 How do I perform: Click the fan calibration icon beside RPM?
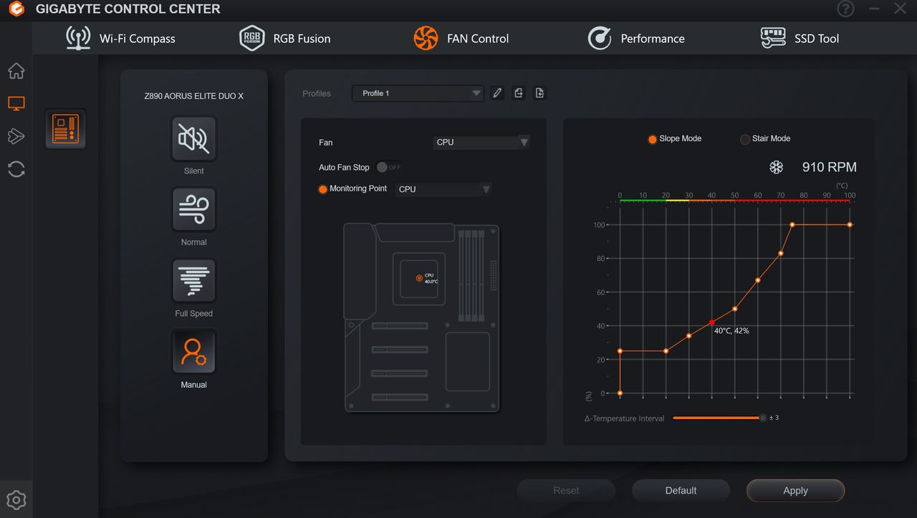tap(776, 167)
